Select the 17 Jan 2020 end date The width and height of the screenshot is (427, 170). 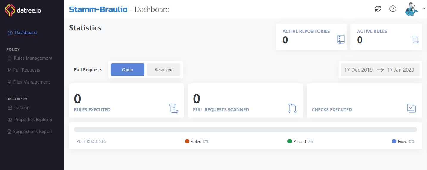point(400,70)
